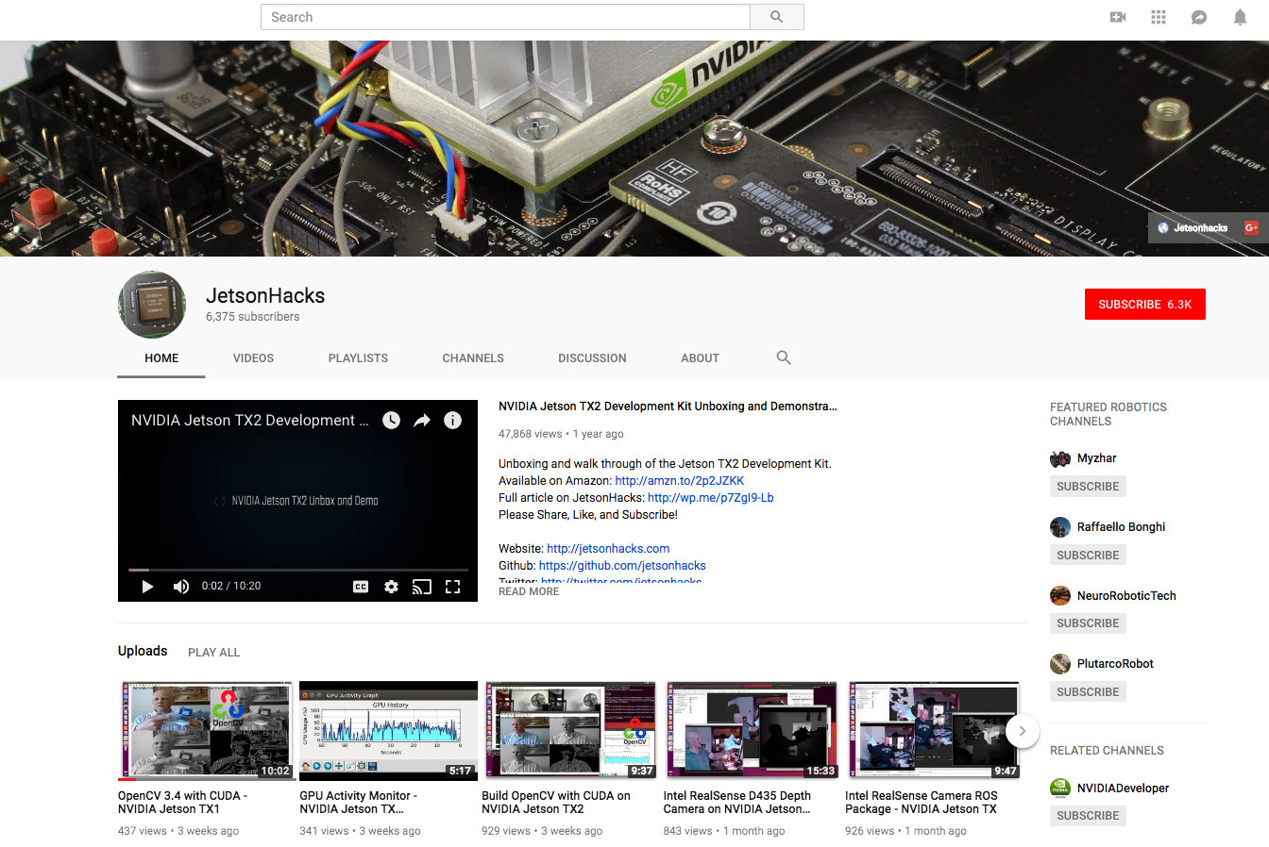Image resolution: width=1269 pixels, height=847 pixels.
Task: Open the Playlists tab
Action: tap(358, 358)
